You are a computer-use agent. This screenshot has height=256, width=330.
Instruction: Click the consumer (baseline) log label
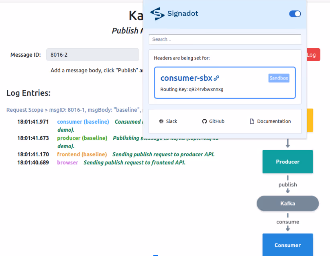coord(83,122)
